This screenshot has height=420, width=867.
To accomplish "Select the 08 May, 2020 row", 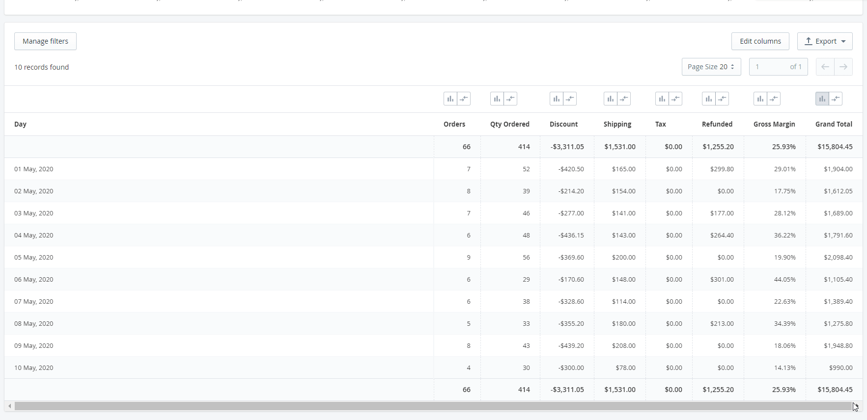I will coord(433,323).
